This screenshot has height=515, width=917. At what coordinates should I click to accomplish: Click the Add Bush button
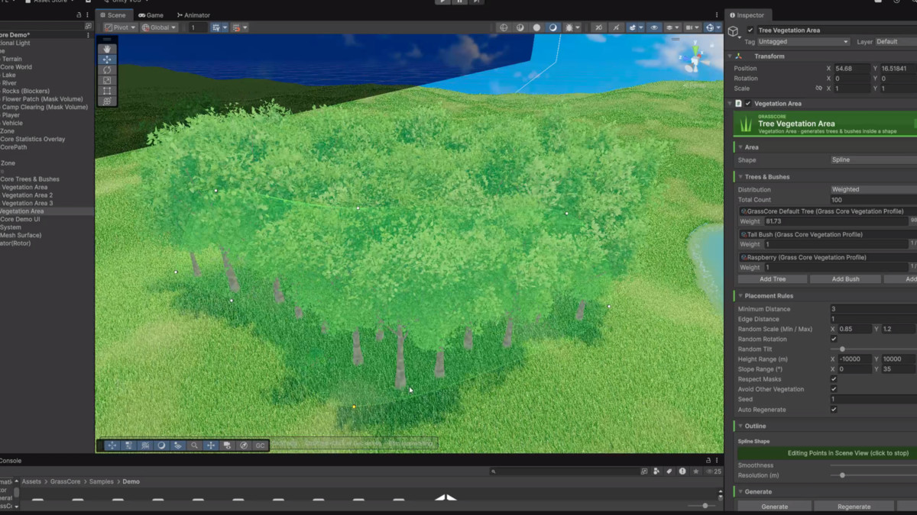(845, 279)
